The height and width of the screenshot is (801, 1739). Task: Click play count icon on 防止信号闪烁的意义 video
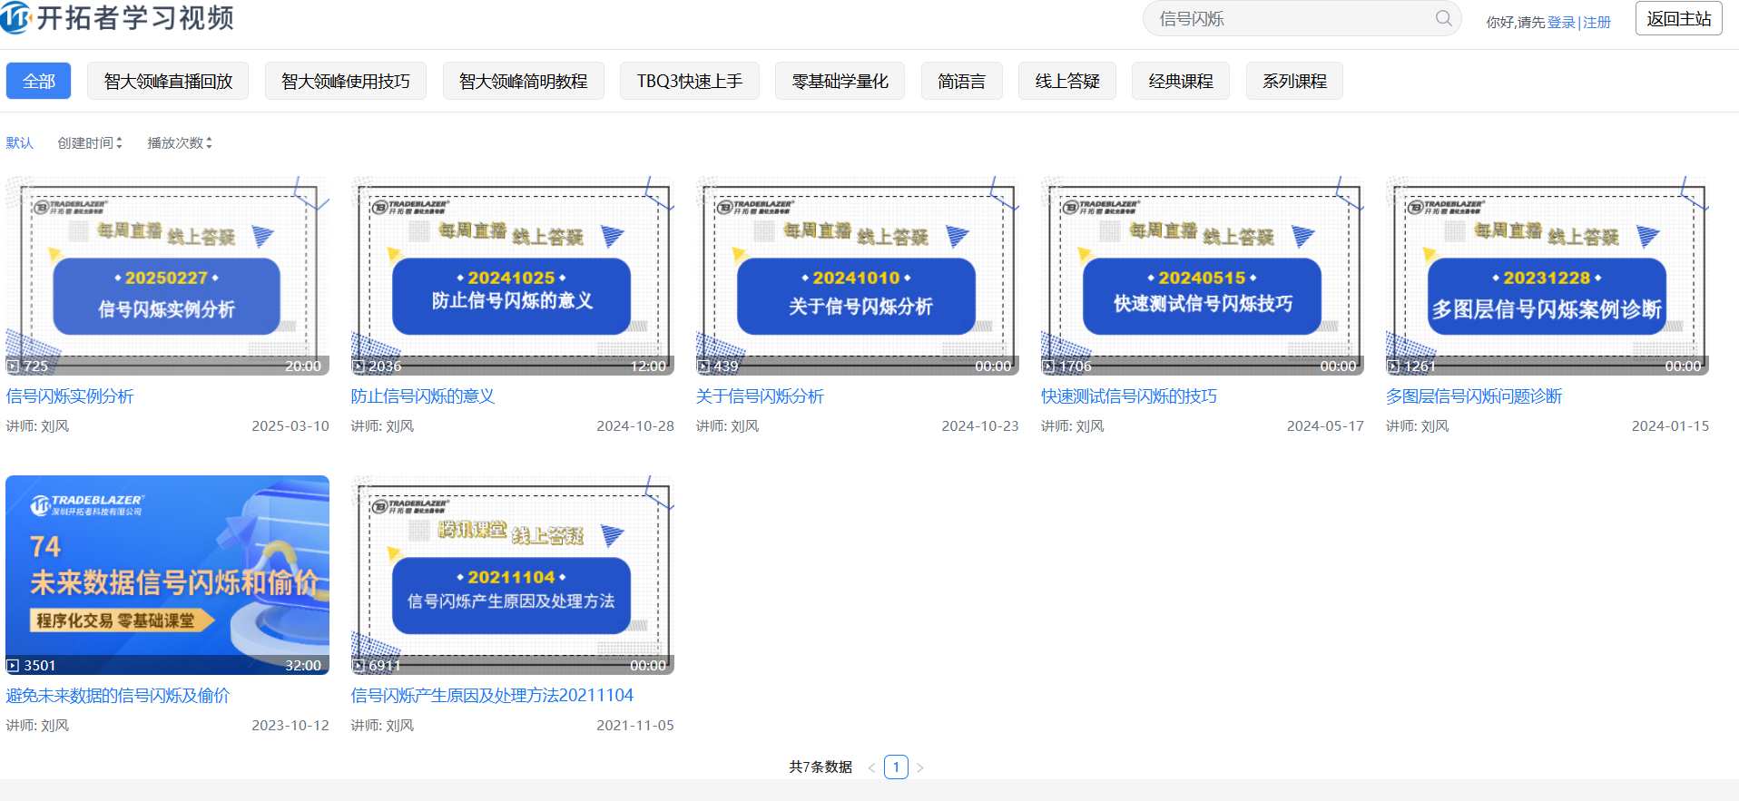tap(359, 366)
